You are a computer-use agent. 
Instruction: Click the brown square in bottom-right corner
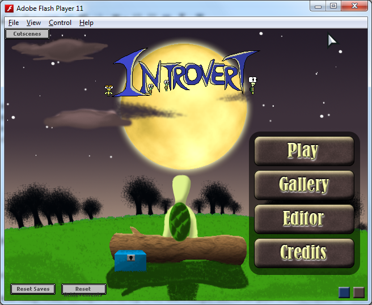point(358,293)
